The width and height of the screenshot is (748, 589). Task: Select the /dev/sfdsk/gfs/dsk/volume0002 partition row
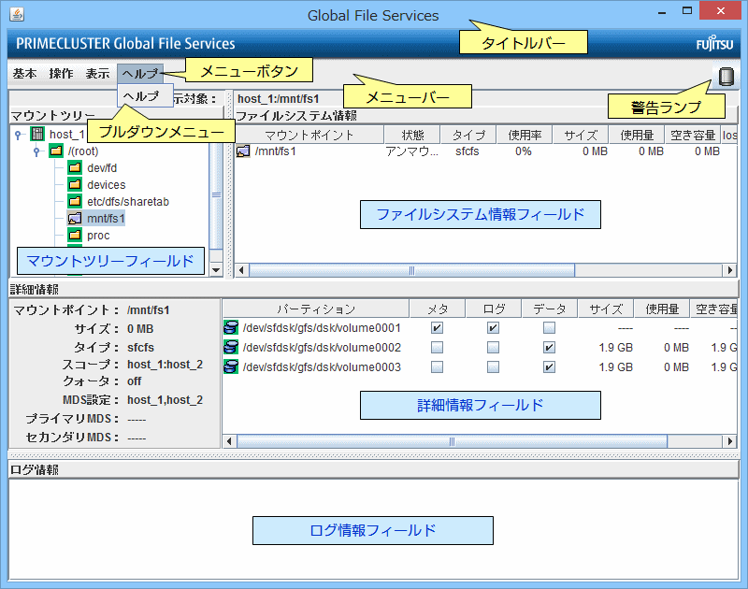coord(322,347)
